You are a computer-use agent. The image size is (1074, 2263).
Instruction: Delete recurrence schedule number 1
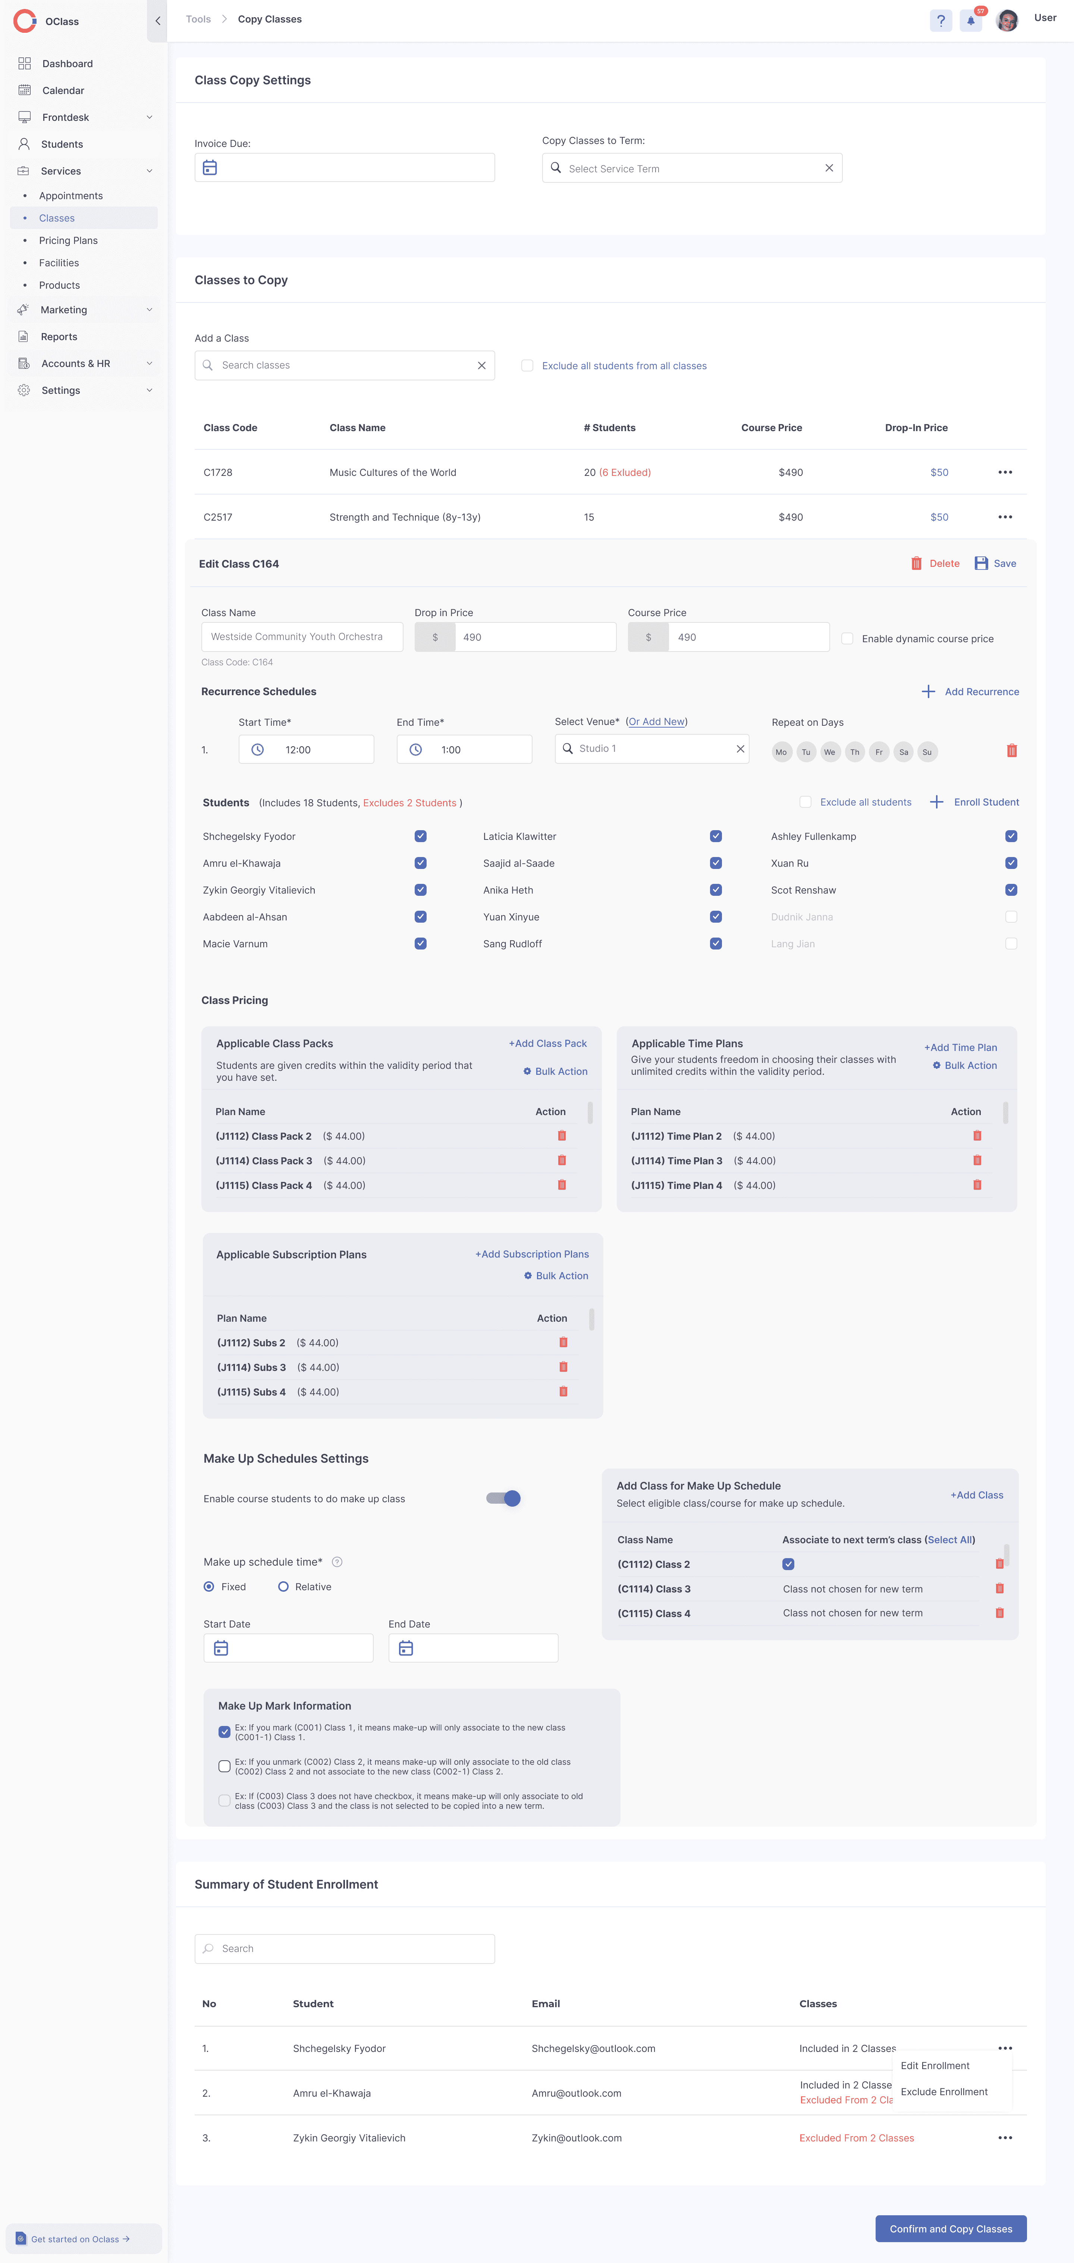(x=1012, y=751)
